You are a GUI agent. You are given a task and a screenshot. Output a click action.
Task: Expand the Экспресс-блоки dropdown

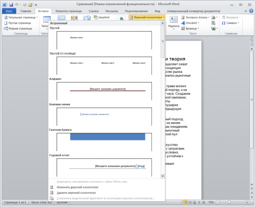pos(195,18)
